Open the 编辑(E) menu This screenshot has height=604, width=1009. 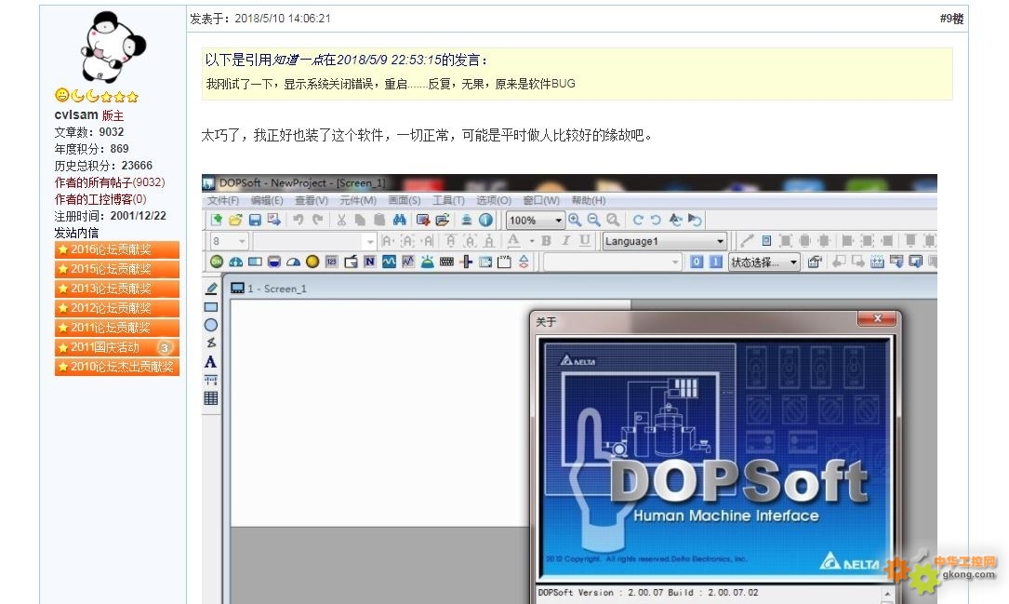click(x=267, y=200)
